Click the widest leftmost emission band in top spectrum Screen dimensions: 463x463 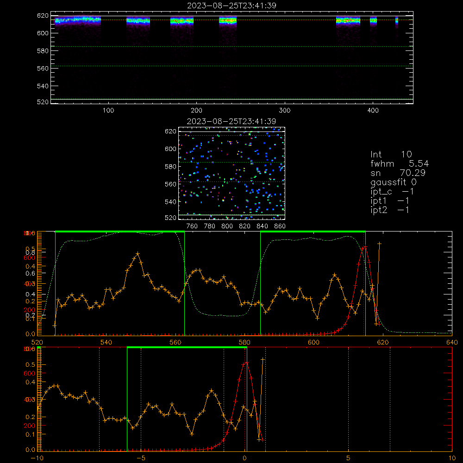click(78, 21)
